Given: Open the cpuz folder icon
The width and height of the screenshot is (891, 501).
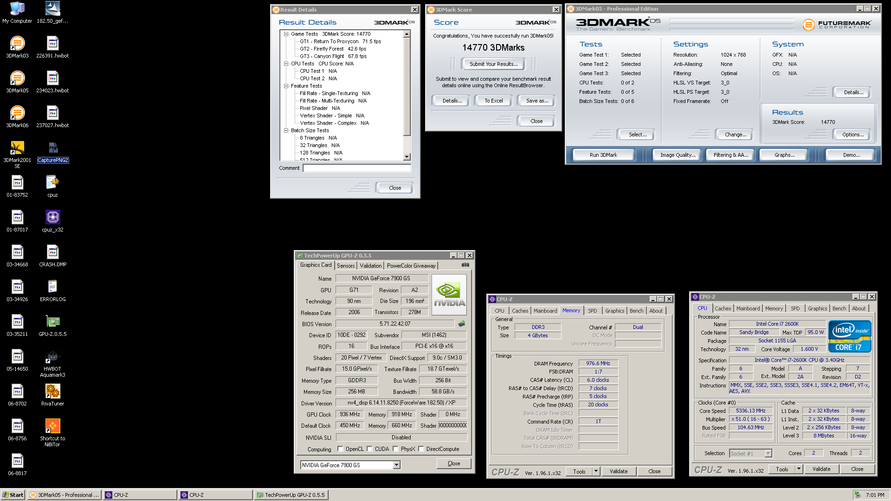Looking at the screenshot, I should pyautogui.click(x=52, y=186).
